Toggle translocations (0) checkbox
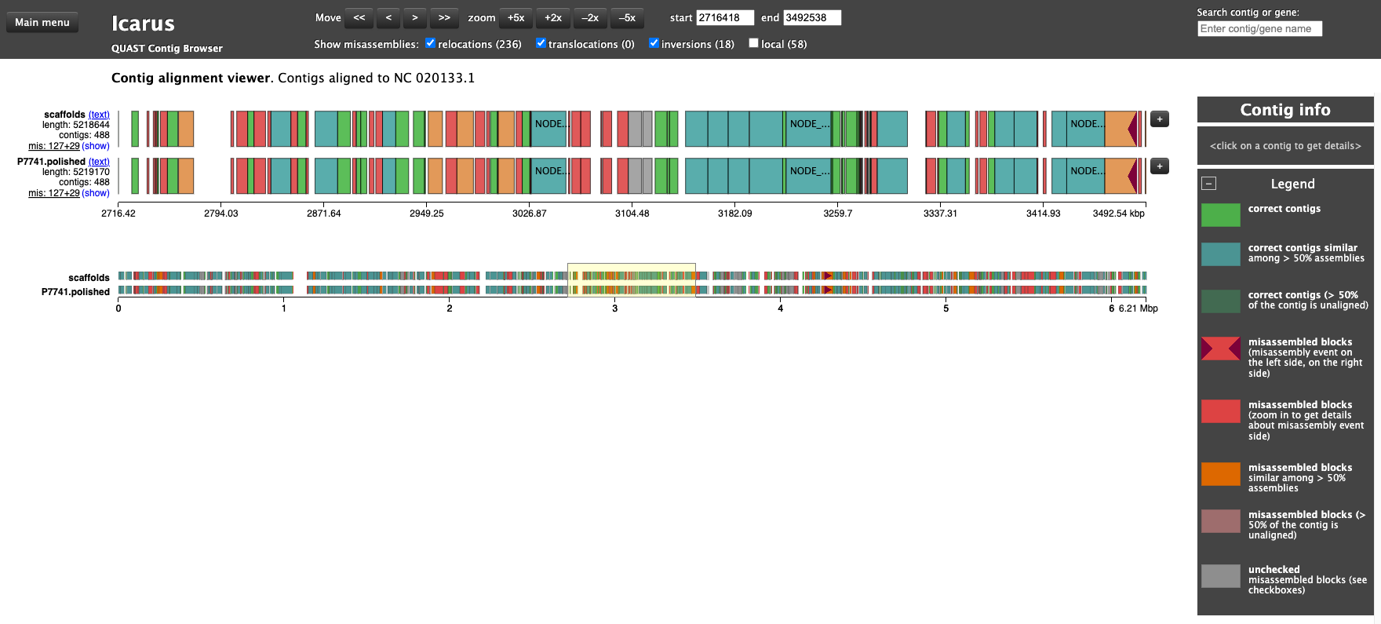This screenshot has width=1381, height=624. (x=541, y=43)
